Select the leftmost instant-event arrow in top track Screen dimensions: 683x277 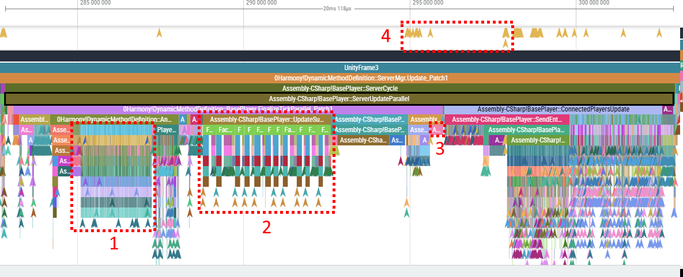pos(3,33)
